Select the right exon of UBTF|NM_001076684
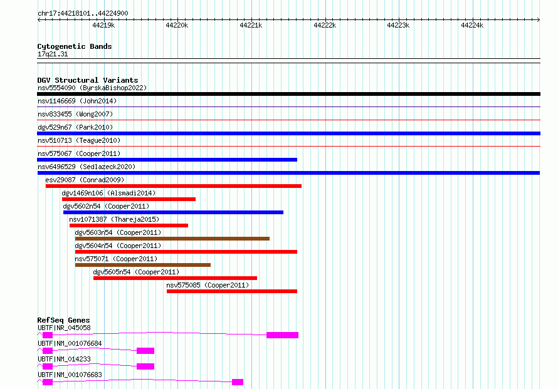558x389 pixels. pyautogui.click(x=145, y=351)
